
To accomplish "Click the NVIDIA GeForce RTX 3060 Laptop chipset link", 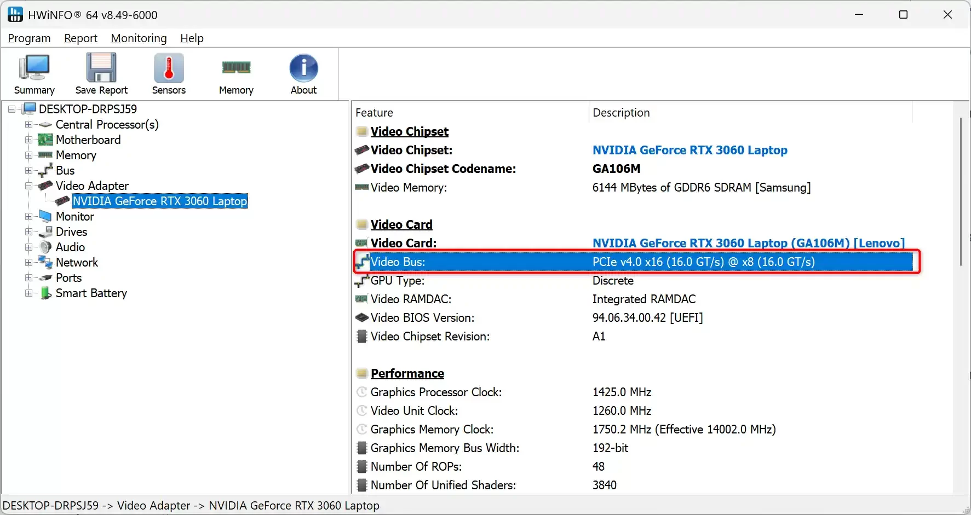I will 690,150.
